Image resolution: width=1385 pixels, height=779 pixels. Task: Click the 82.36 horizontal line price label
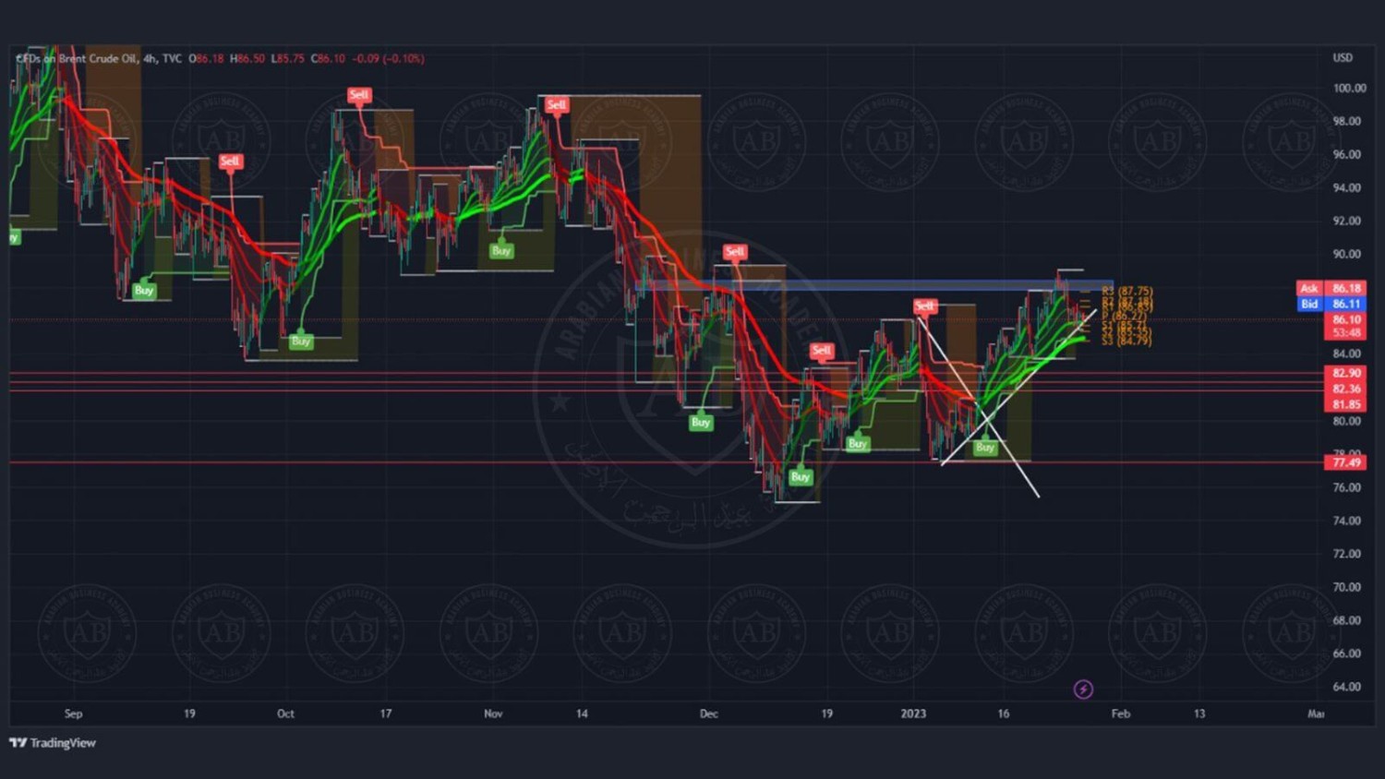tap(1345, 389)
